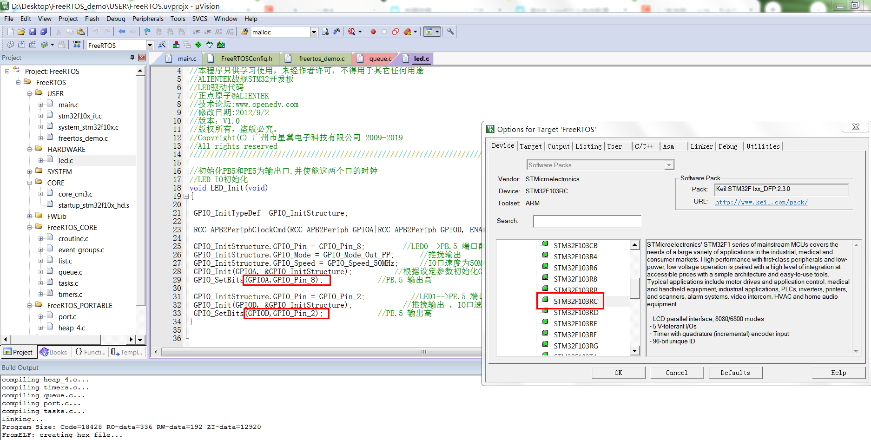Screen dimensions: 871x440
Task: Save the current file via toolbar
Action: coord(33,32)
